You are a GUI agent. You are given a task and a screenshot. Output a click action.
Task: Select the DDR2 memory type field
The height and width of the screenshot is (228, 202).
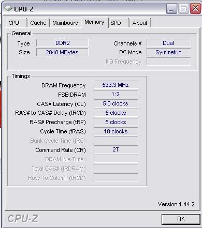point(62,43)
